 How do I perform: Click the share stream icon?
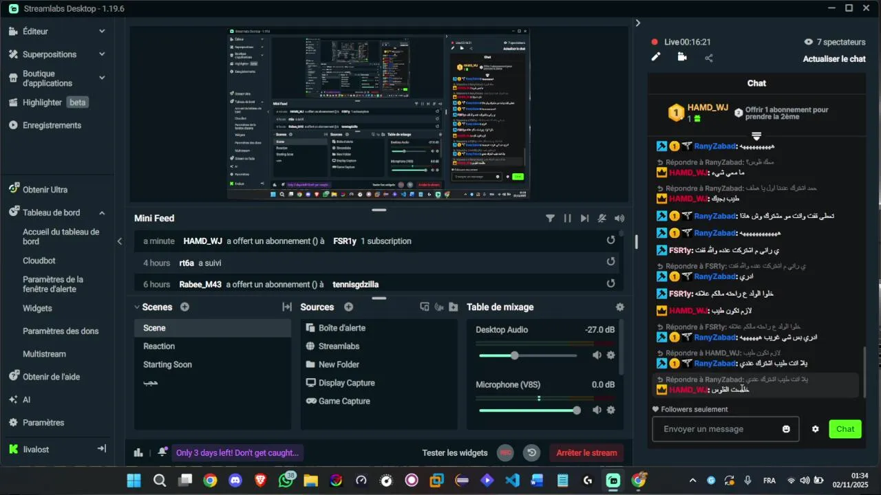pyautogui.click(x=709, y=58)
